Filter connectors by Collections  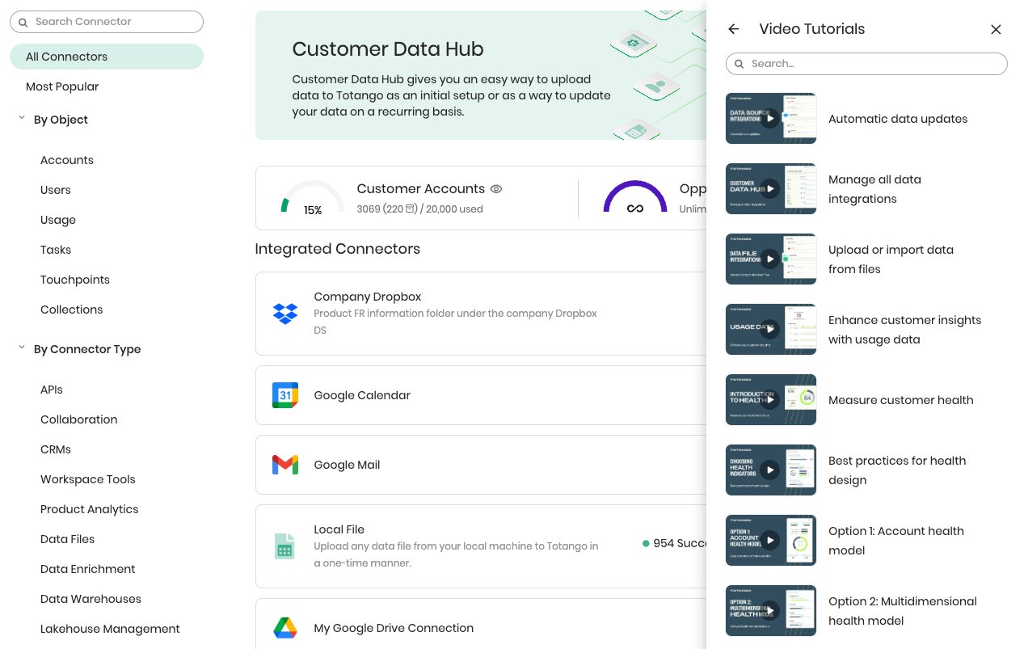point(72,310)
